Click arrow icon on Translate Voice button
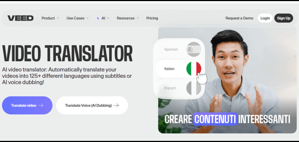Screen dimensions: 299x142 116,105
